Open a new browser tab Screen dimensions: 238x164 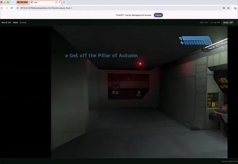[64, 2]
